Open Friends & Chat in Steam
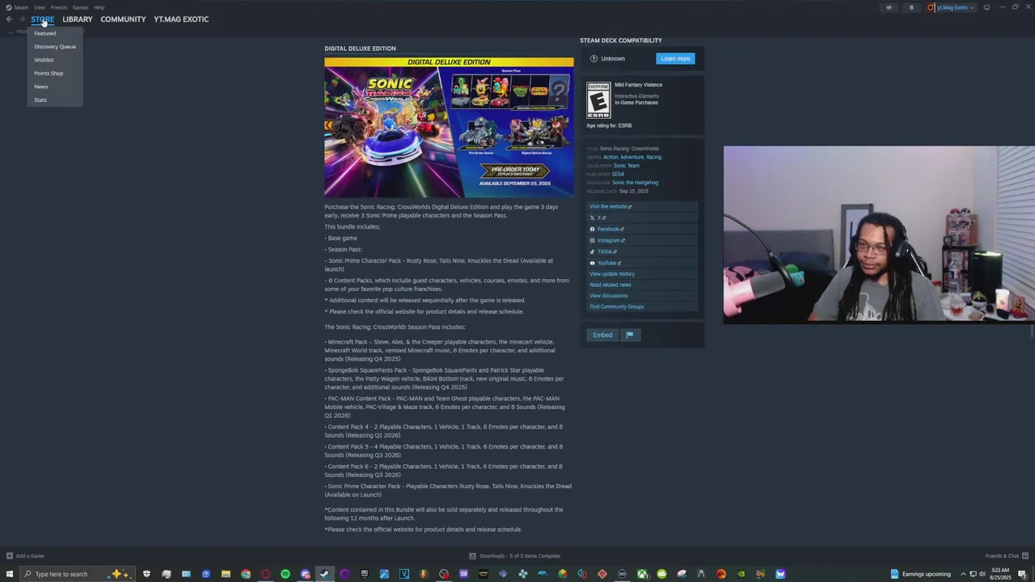 tap(1005, 556)
